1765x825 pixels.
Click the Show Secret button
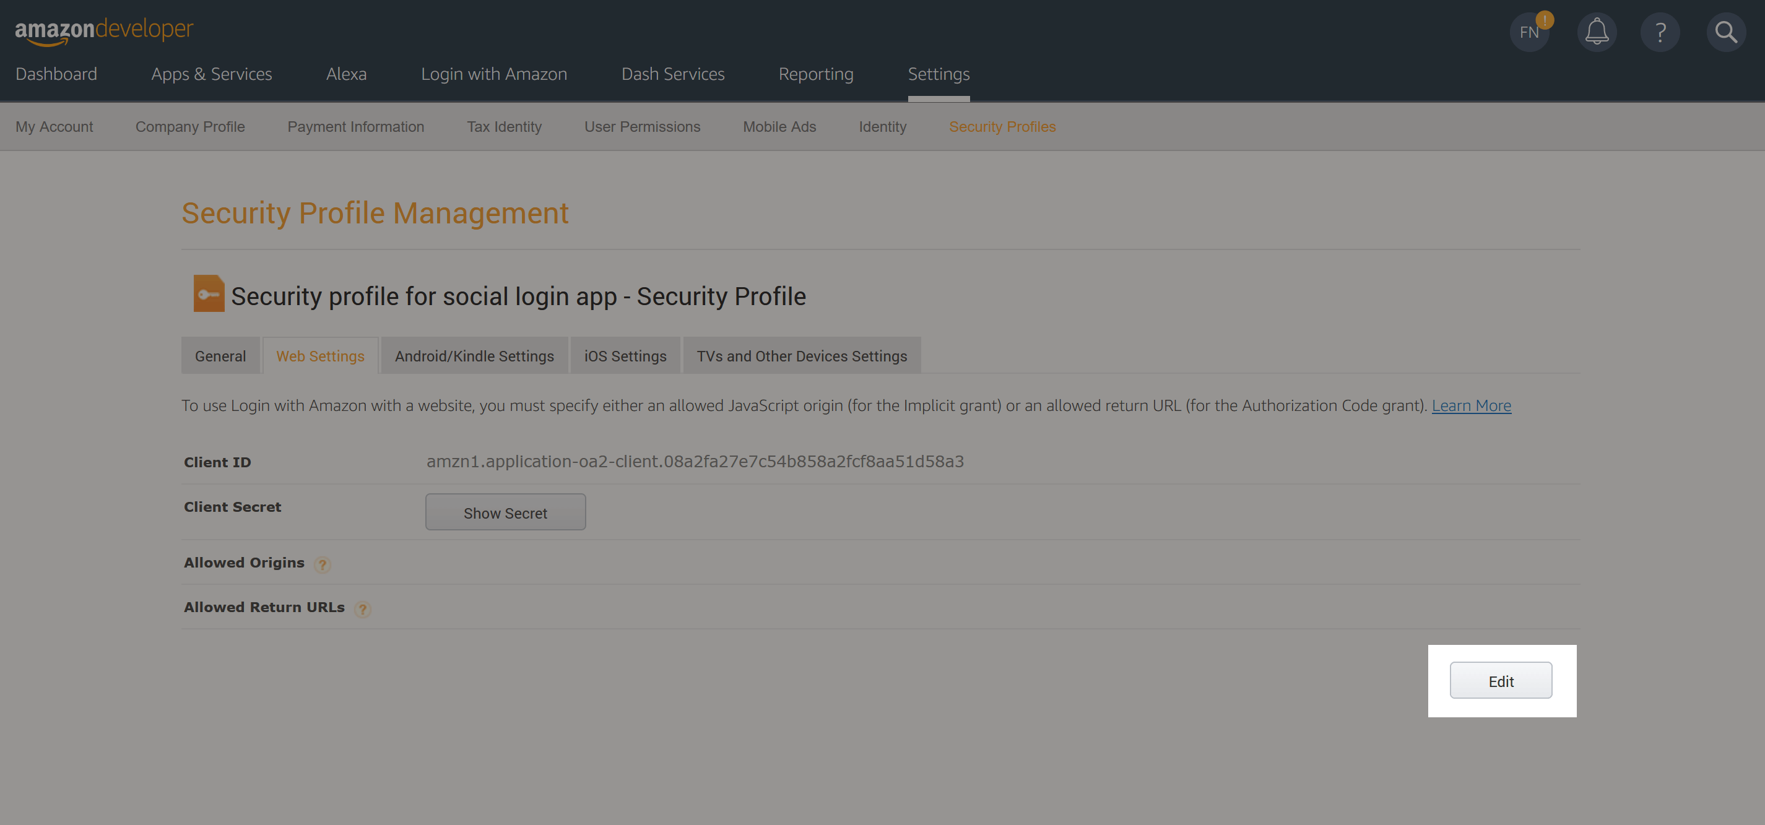[506, 512]
